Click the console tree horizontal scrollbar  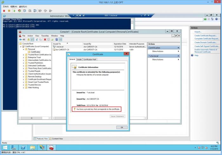click(35, 118)
